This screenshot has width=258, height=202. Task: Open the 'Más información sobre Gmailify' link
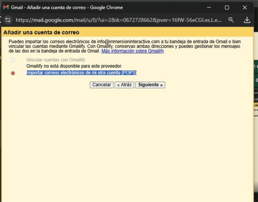pos(133,51)
